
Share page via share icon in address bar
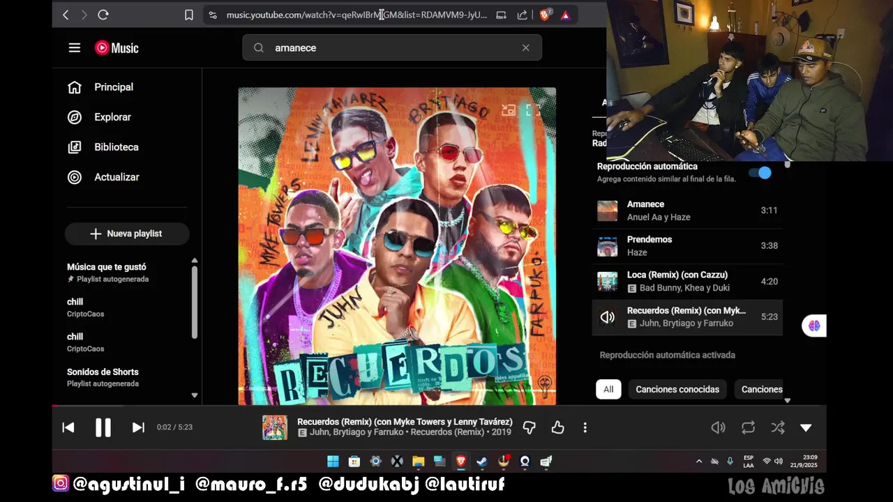pyautogui.click(x=523, y=15)
